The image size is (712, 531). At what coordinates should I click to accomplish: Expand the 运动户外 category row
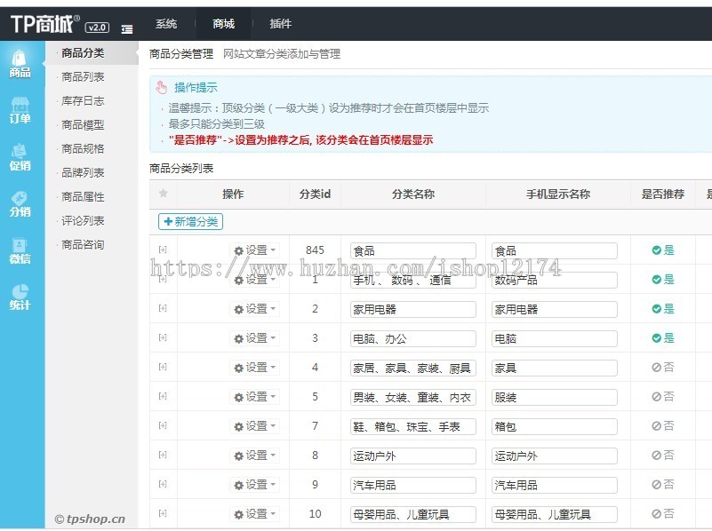(x=163, y=455)
